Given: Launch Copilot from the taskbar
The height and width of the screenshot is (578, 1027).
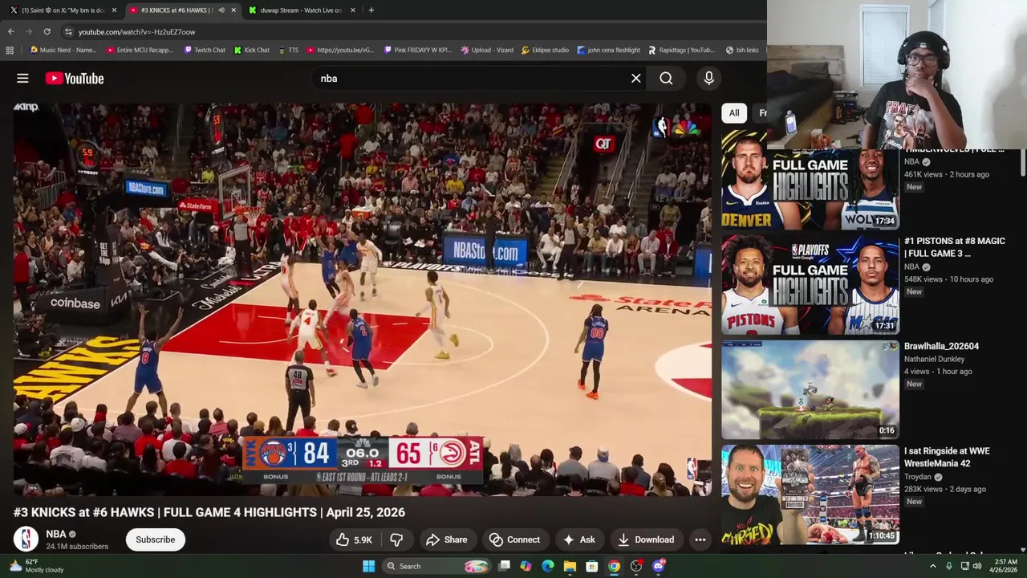Looking at the screenshot, I should point(526,566).
